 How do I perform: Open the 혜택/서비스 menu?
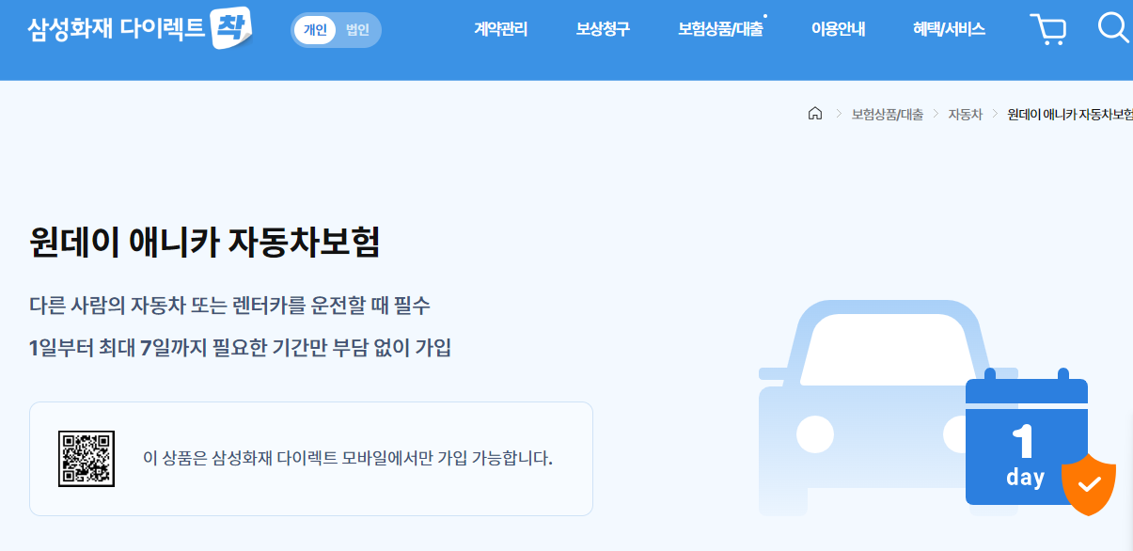949,30
